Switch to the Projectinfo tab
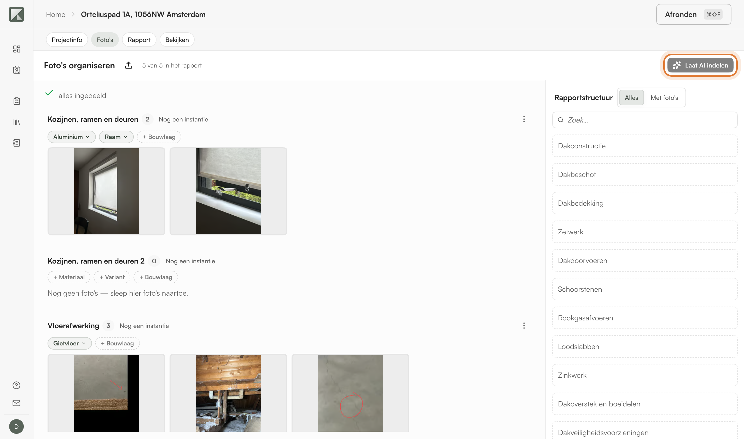This screenshot has height=439, width=744. click(67, 40)
